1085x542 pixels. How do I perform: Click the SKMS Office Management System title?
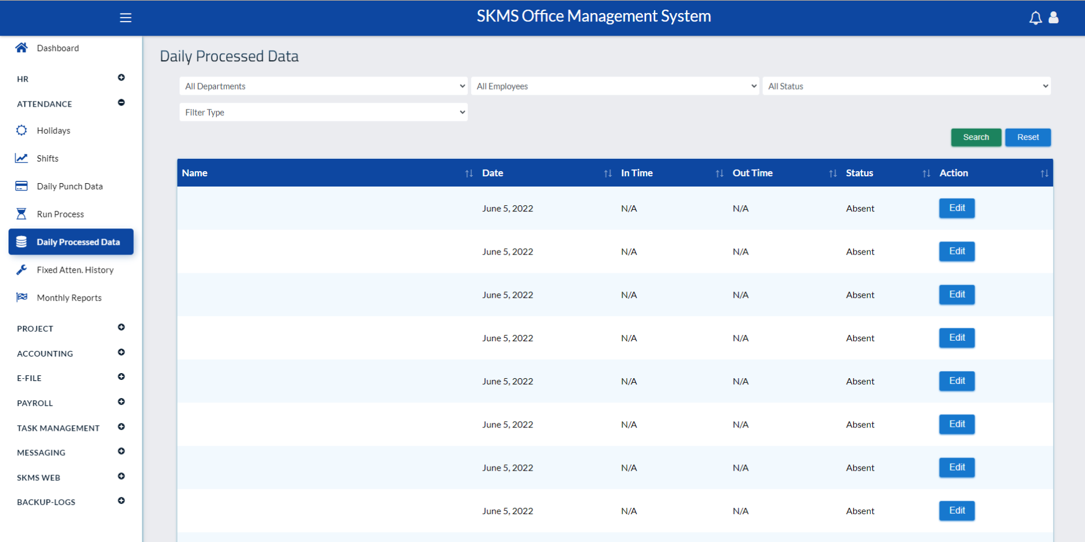coord(594,16)
